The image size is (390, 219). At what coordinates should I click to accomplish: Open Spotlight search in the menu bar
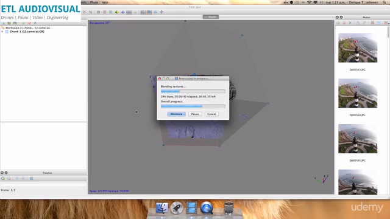pyautogui.click(x=385, y=2)
